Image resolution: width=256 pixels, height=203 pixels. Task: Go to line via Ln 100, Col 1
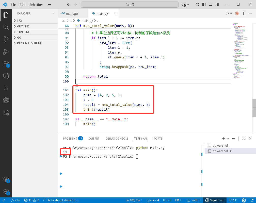[134, 200]
